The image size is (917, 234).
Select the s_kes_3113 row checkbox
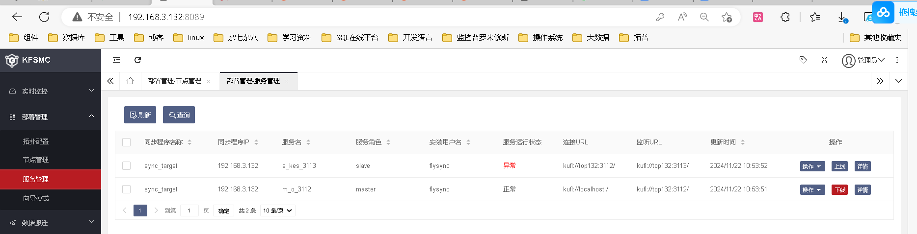(127, 165)
